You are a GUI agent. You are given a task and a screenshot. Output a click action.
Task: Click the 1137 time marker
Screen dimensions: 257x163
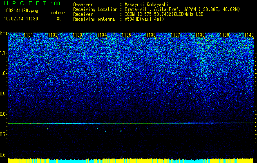(x=176, y=35)
